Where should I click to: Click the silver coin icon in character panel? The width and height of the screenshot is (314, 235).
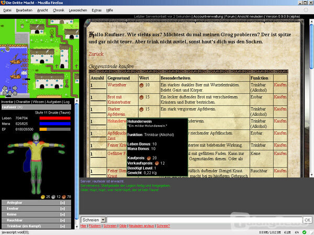click(53, 197)
